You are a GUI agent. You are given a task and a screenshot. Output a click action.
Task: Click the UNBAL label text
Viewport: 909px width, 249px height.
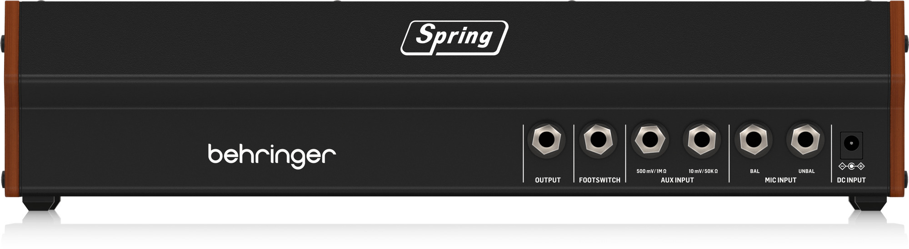coord(806,171)
